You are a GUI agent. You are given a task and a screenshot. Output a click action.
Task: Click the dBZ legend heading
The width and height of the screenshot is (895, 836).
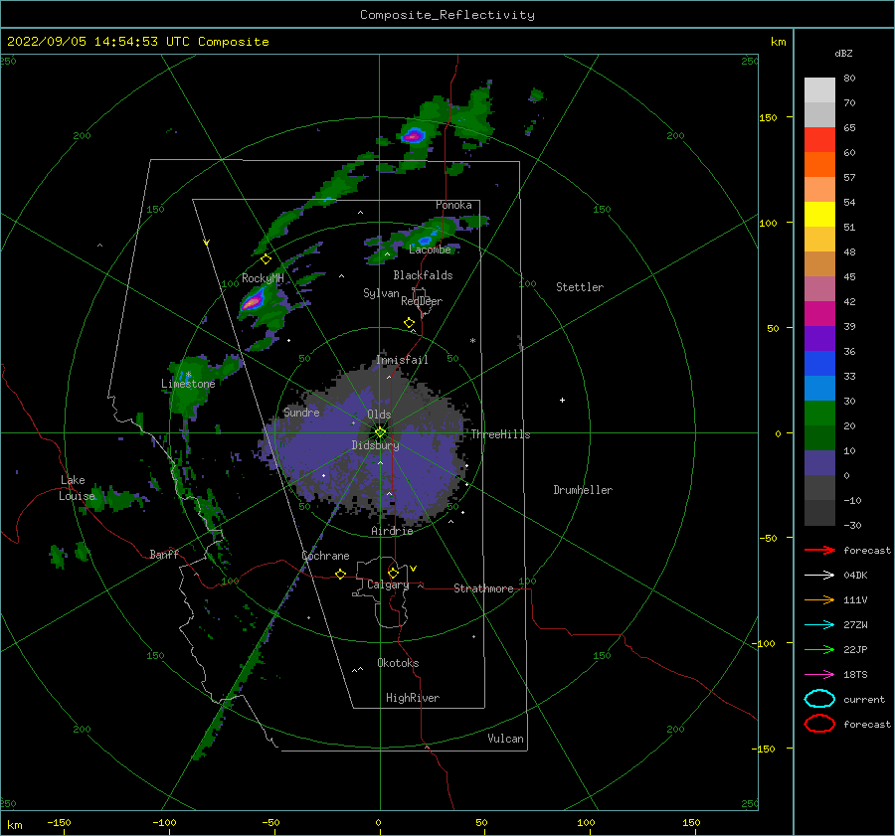tap(843, 53)
